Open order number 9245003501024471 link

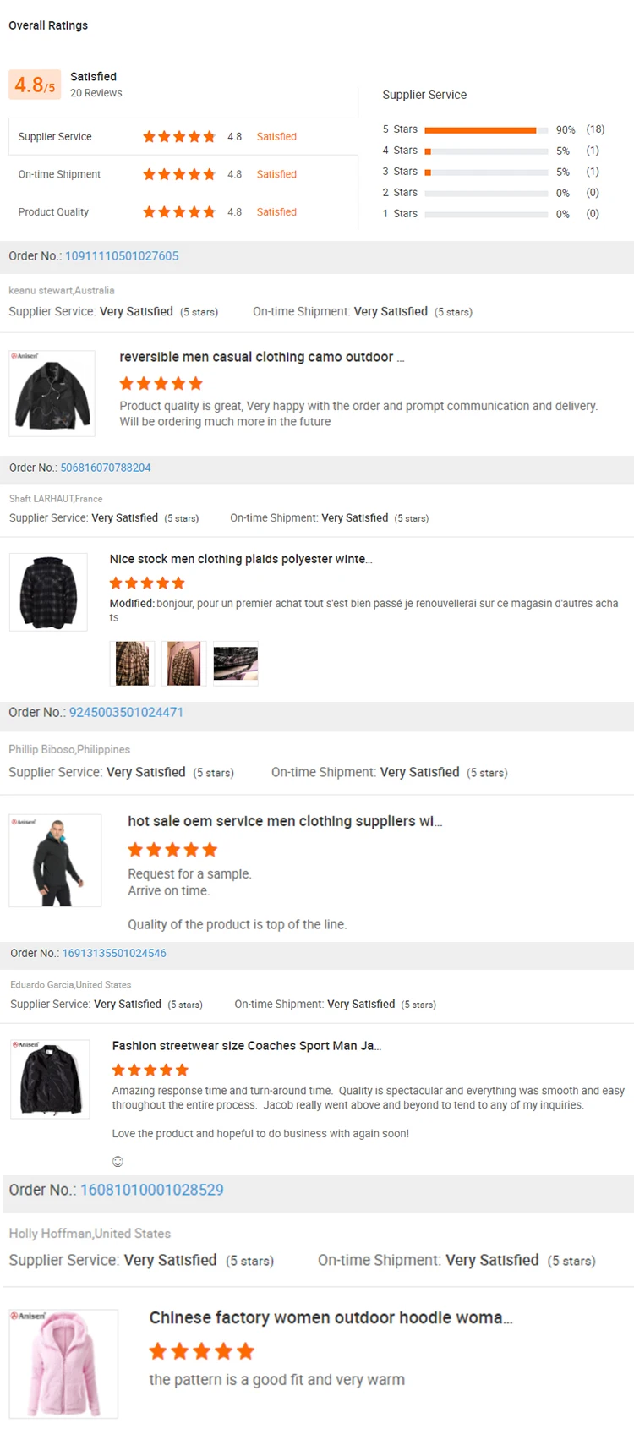pos(126,713)
